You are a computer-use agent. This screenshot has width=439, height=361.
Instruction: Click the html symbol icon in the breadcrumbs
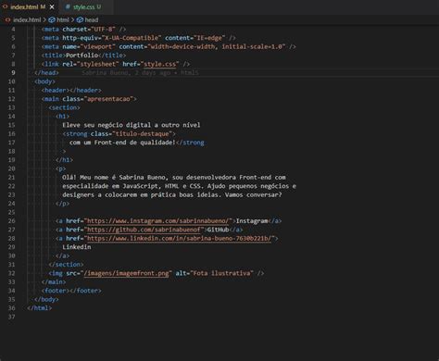(52, 19)
